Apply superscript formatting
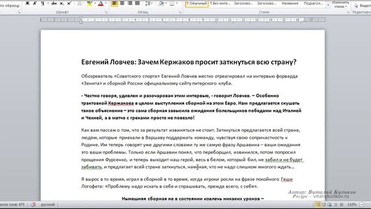This screenshot has height=209, width=371. pyautogui.click(x=69, y=3)
